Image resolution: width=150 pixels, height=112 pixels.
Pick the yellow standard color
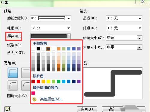tap(48, 82)
